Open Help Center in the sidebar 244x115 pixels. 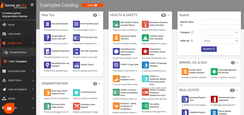[x=18, y=34]
